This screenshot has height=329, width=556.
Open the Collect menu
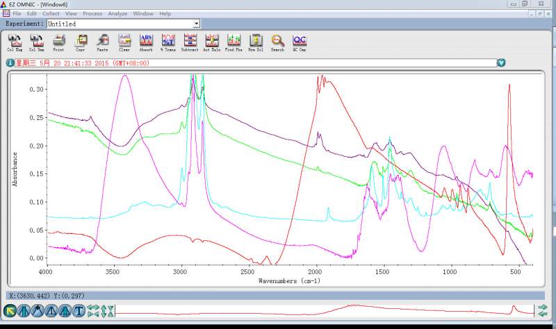coord(51,14)
